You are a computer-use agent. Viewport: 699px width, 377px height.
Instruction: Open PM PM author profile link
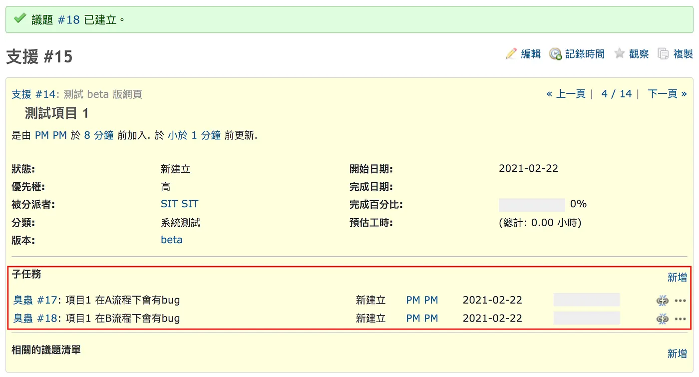(51, 135)
